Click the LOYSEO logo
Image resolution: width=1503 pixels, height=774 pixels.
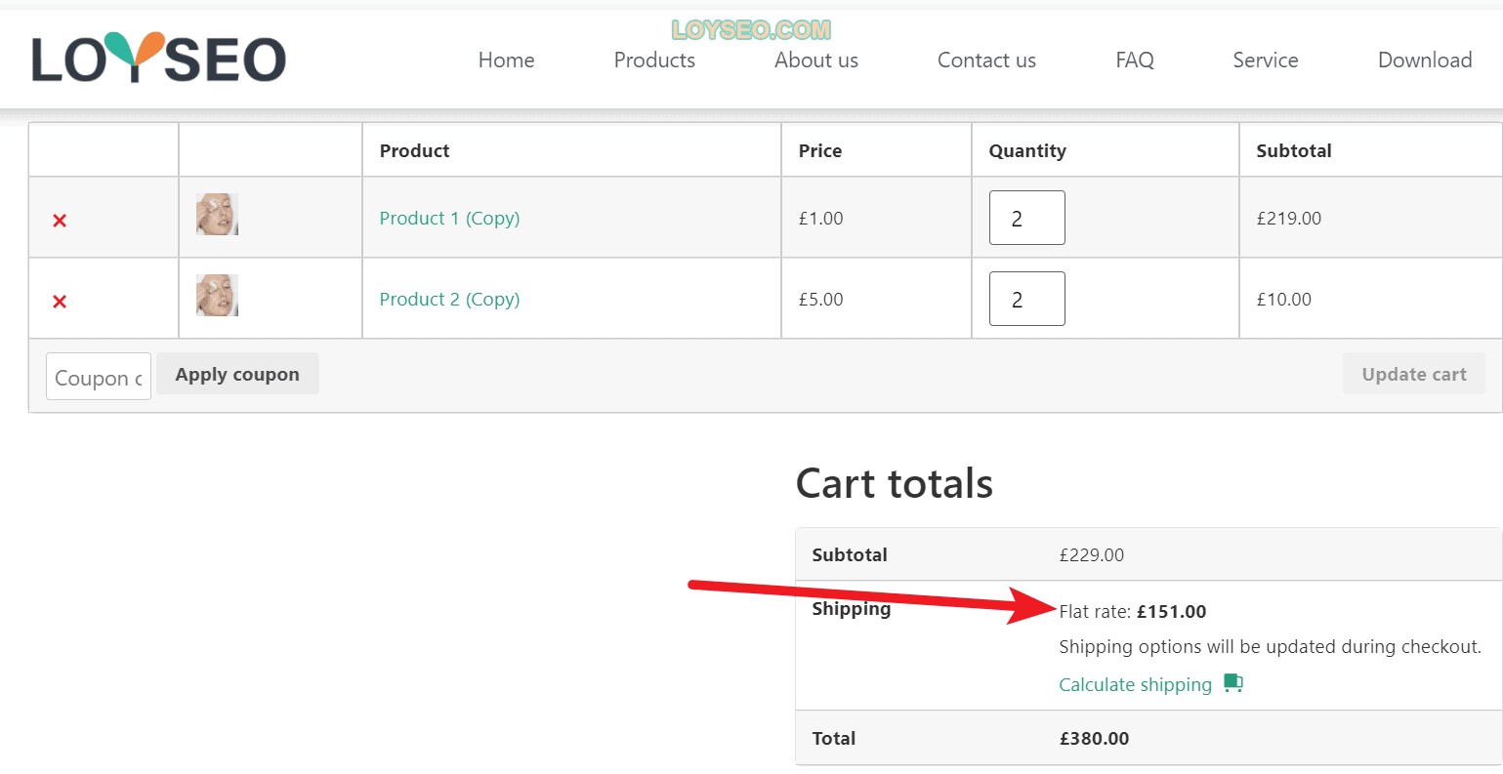(159, 57)
